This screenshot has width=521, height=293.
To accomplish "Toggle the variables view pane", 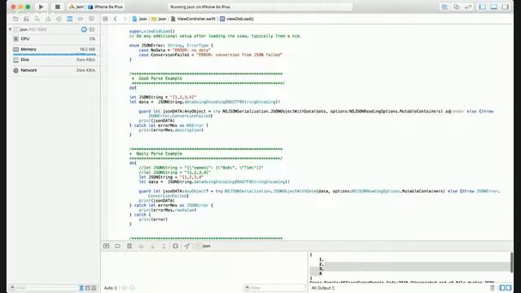I will tap(502, 287).
